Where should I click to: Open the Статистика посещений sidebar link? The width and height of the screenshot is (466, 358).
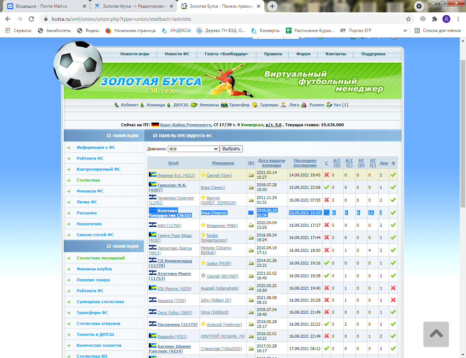[100, 258]
